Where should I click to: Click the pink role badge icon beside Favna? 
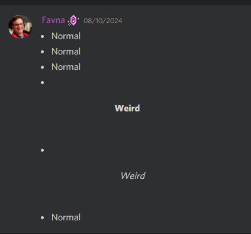click(x=73, y=20)
